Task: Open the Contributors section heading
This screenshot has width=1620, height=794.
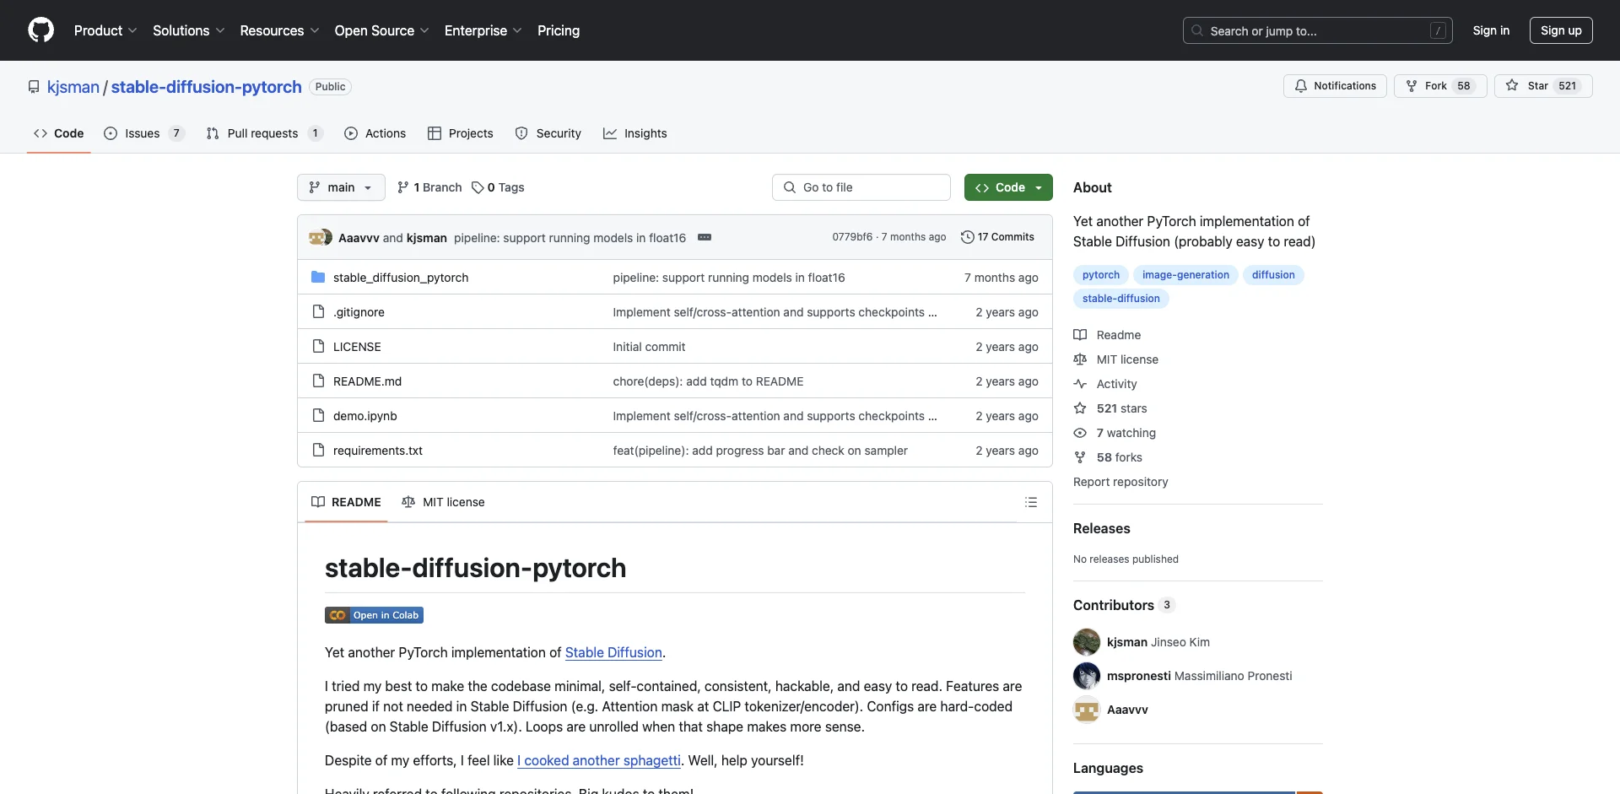Action: [1114, 605]
